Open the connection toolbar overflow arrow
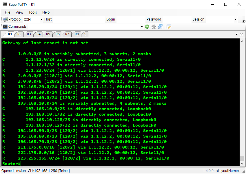246x174 pixels. click(244, 21)
